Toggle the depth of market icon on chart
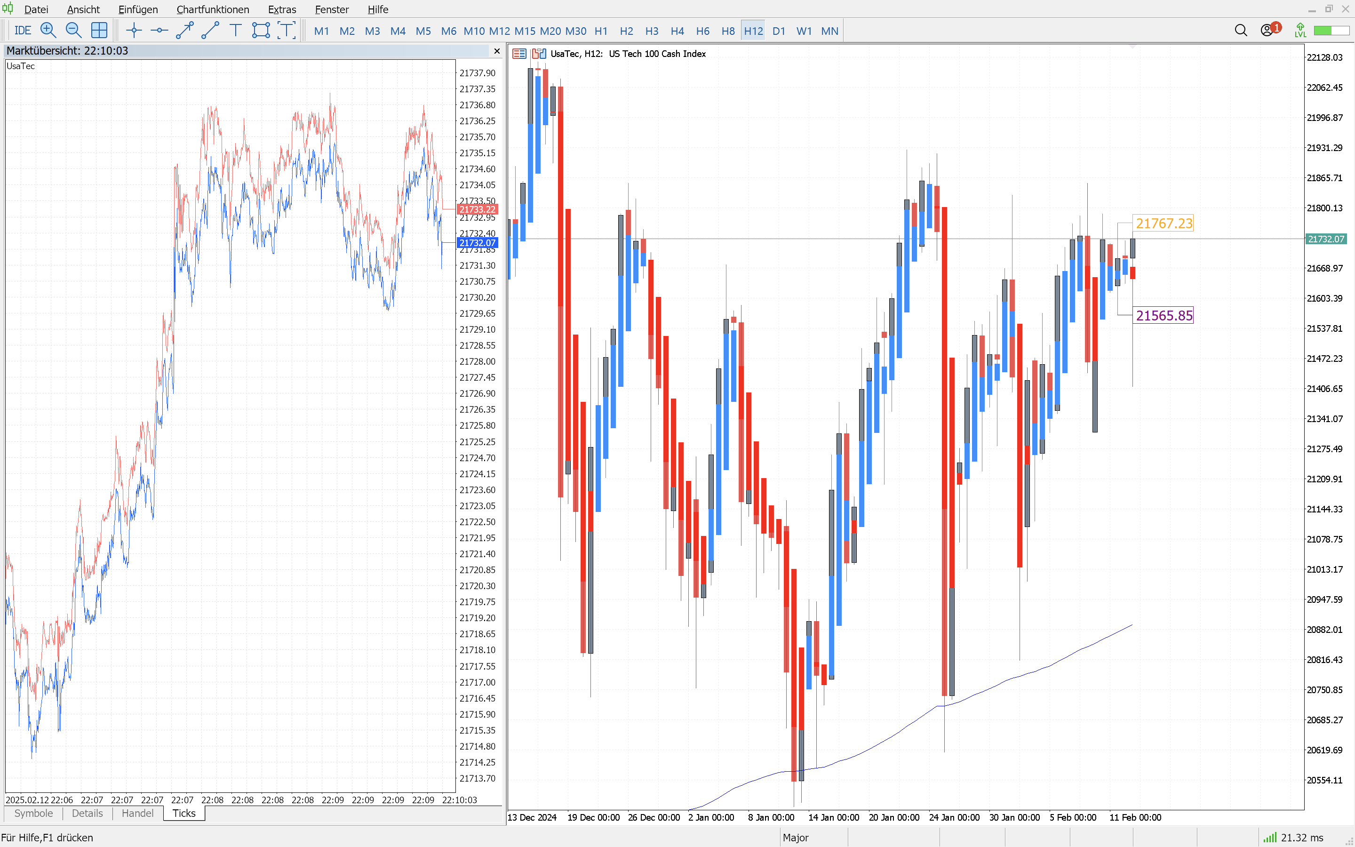 point(539,54)
